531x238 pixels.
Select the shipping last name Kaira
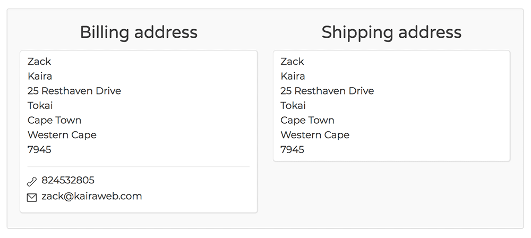point(293,76)
